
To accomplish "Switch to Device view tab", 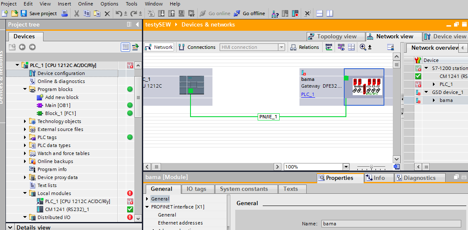I will [445, 37].
